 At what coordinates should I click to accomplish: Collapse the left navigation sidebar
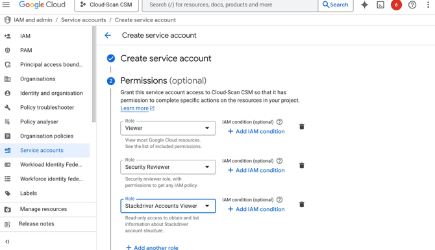coord(8,242)
